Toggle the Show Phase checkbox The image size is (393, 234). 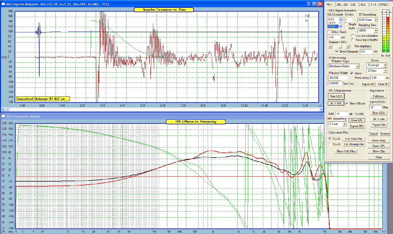(347, 103)
